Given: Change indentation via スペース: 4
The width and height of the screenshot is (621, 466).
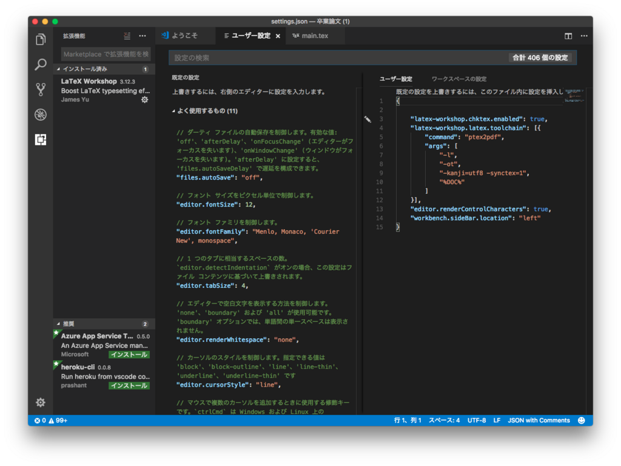Looking at the screenshot, I should click(445, 421).
